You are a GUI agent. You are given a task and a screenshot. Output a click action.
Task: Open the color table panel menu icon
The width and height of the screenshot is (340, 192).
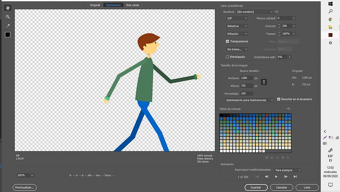pos(288,109)
